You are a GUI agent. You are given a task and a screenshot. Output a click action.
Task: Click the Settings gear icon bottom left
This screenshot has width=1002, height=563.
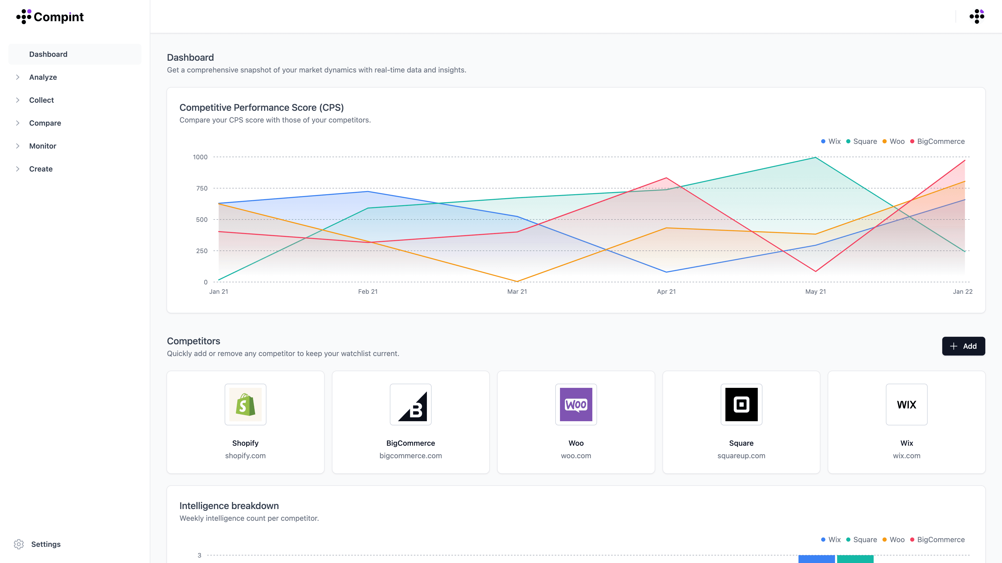pyautogui.click(x=19, y=544)
